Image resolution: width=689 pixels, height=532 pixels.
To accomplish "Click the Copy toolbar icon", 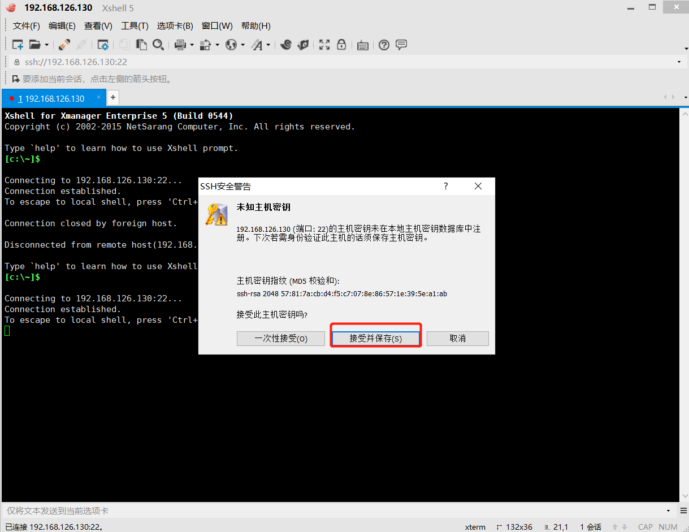I will pyautogui.click(x=124, y=45).
